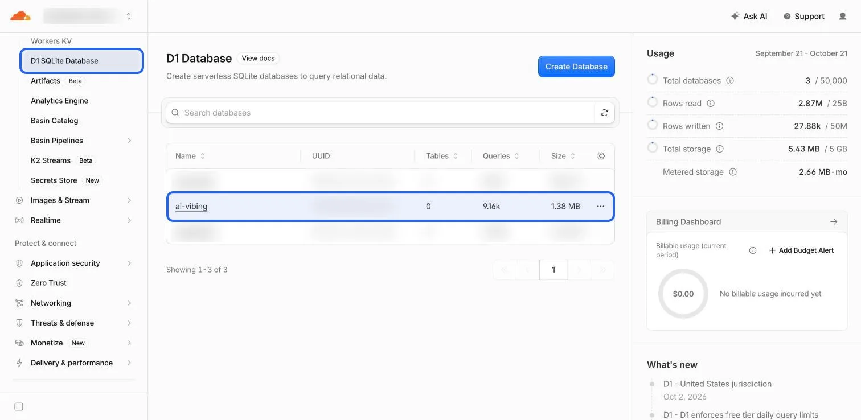
Task: Show info for Total storage
Action: tap(720, 149)
